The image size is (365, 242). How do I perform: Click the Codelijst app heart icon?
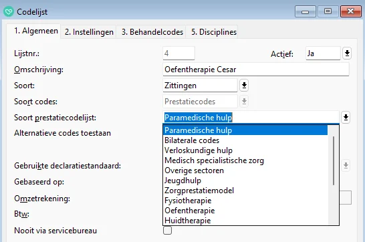(x=9, y=11)
